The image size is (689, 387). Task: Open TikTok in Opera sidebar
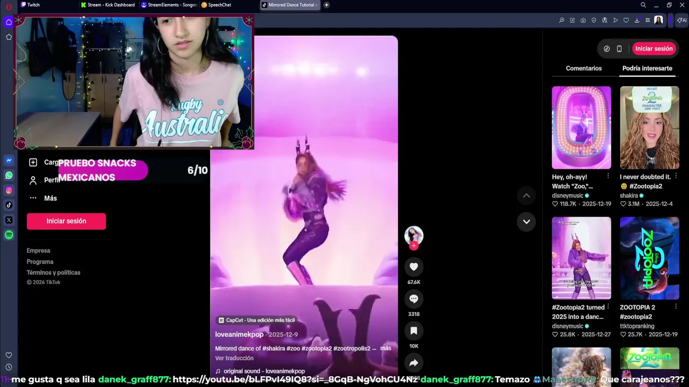[x=9, y=205]
